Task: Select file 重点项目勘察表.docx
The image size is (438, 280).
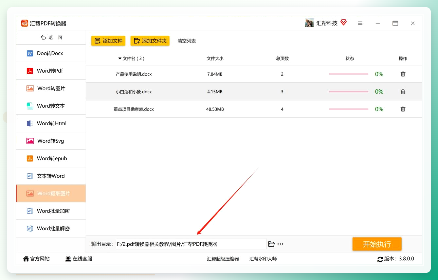Action: 134,109
